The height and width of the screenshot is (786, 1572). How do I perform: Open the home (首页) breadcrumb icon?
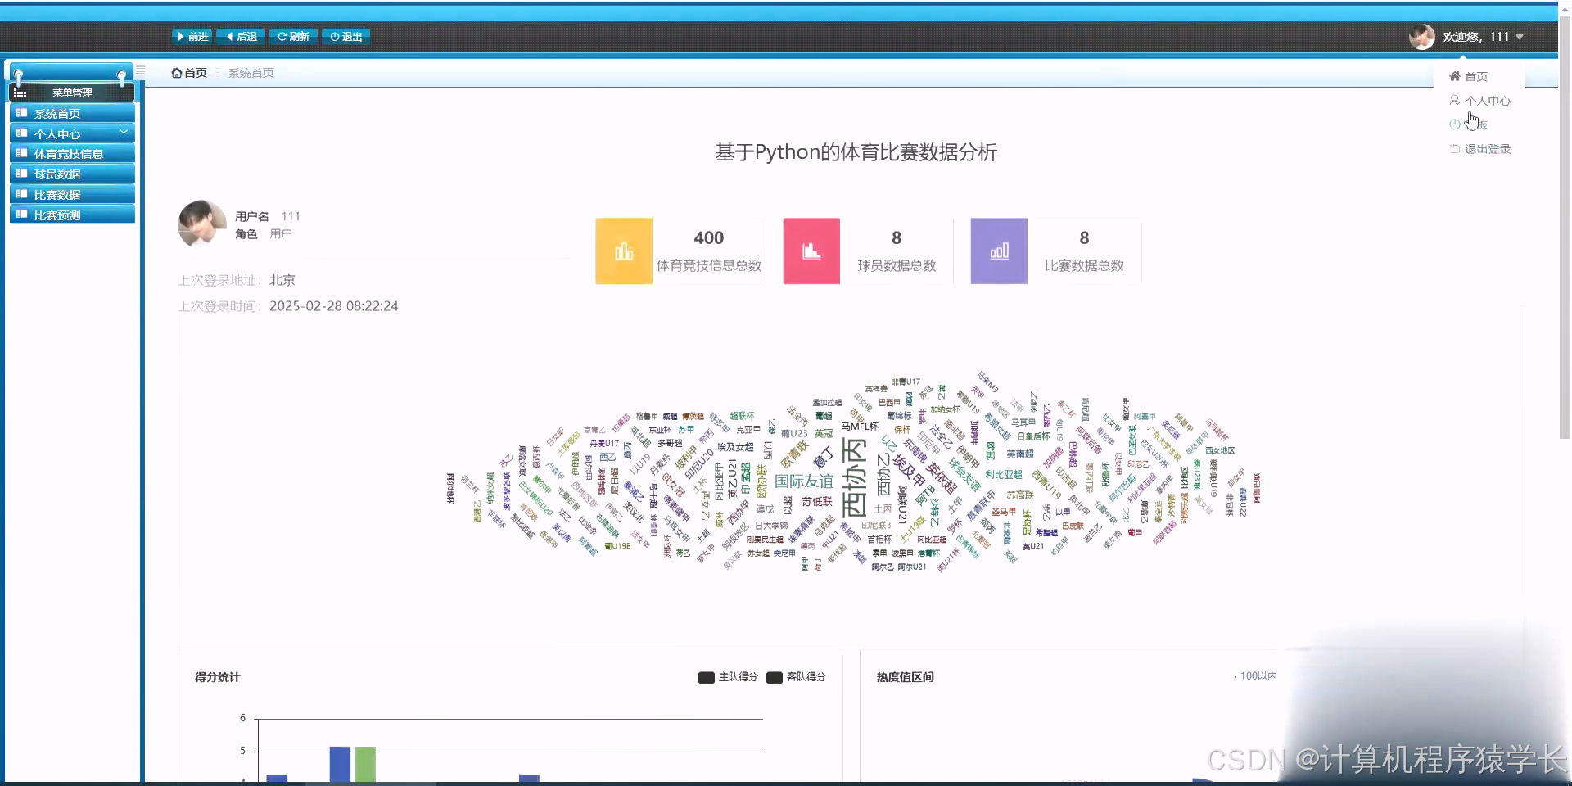(x=178, y=72)
